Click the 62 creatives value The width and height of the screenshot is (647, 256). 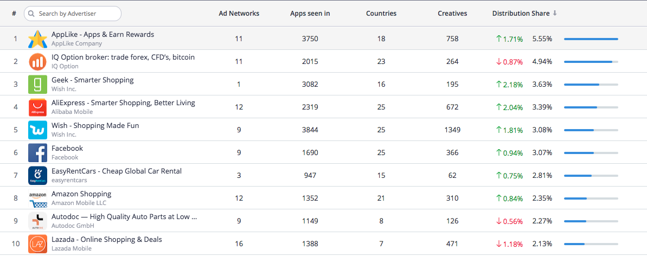point(452,176)
